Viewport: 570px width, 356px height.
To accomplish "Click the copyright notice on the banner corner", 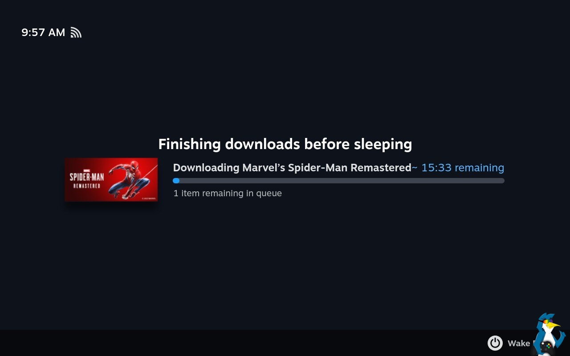I will click(149, 198).
